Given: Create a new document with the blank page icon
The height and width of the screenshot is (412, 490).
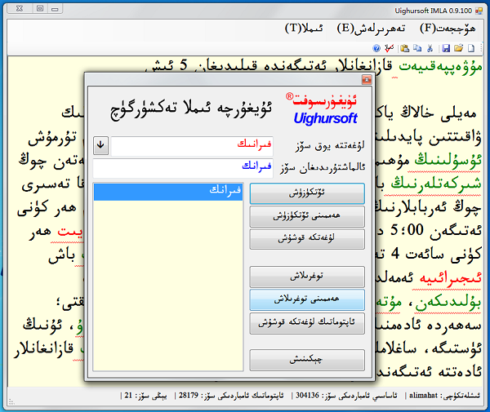Looking at the screenshot, I should [x=471, y=48].
